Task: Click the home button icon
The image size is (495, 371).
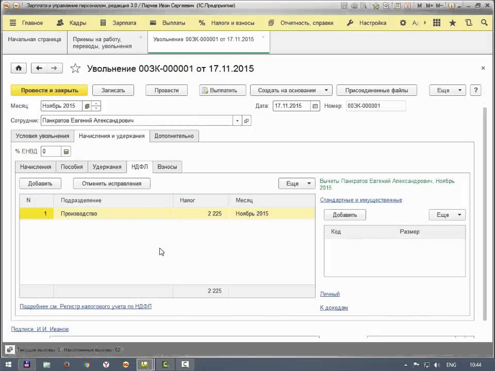Action: coord(19,68)
